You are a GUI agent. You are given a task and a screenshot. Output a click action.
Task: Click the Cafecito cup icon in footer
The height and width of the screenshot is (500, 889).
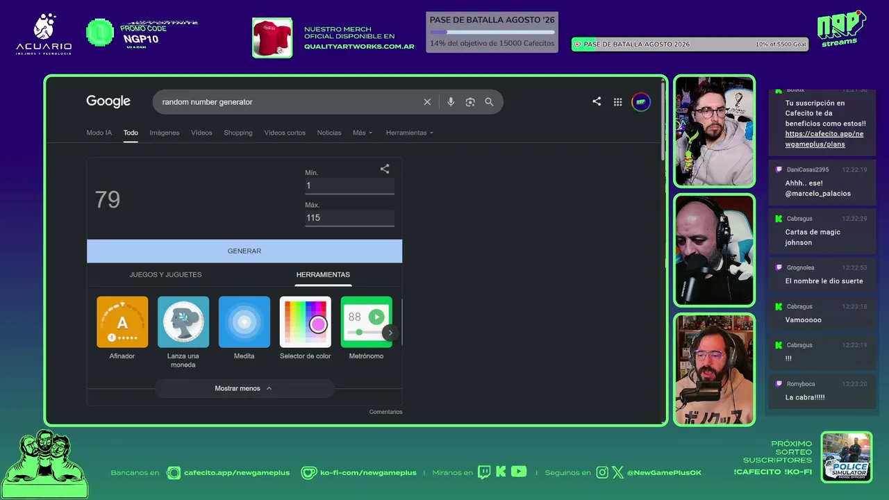pos(174,473)
